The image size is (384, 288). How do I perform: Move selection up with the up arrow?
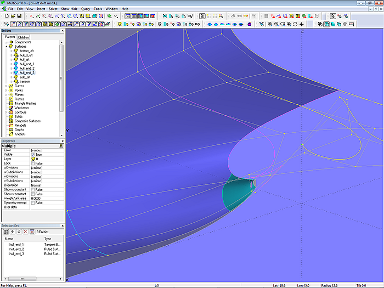point(12,231)
